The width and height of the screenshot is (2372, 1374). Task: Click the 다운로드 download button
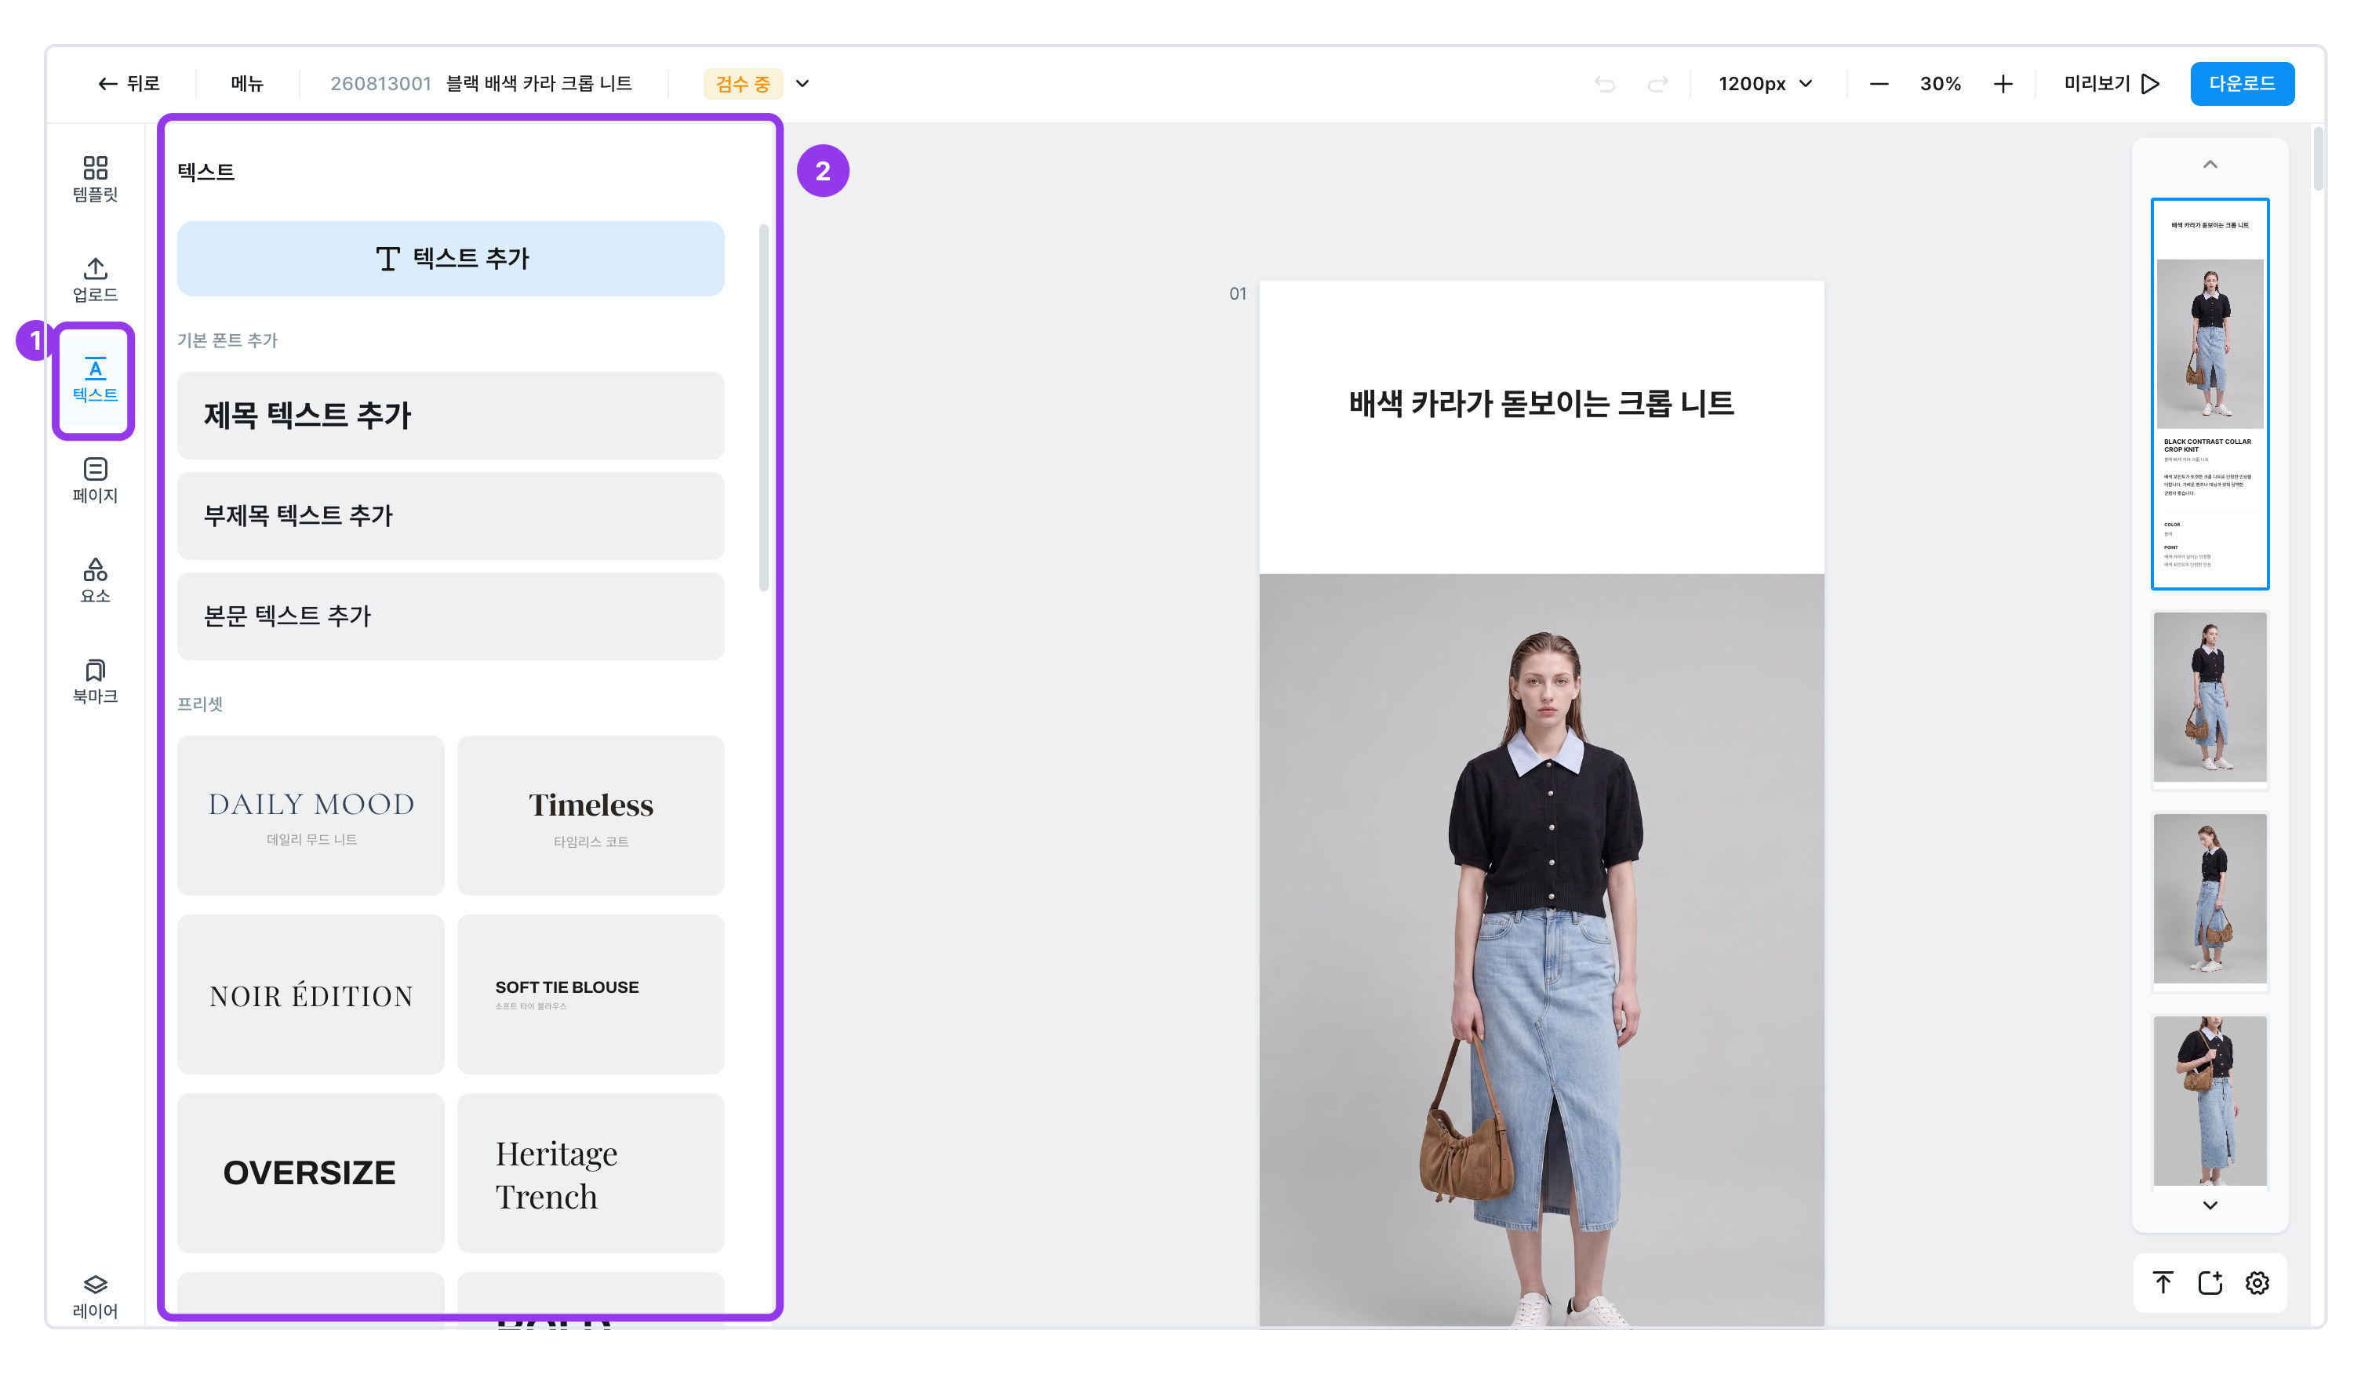2242,84
